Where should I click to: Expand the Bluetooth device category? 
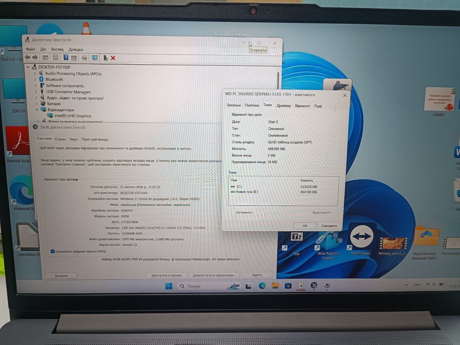point(35,80)
